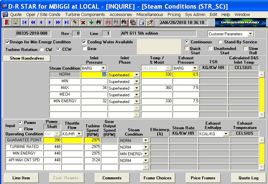The width and height of the screenshot is (268, 184).
Task: Click the green plus add record icon
Action: point(91,22)
